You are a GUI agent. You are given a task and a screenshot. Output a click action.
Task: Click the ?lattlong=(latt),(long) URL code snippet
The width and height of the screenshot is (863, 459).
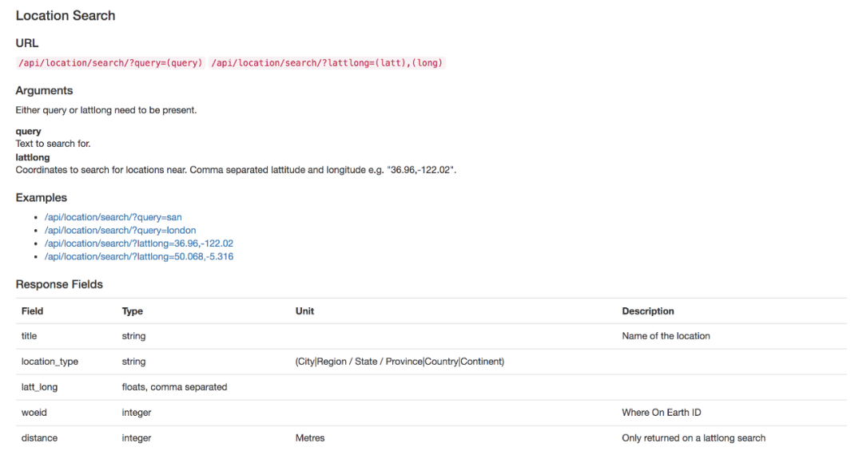coord(327,63)
